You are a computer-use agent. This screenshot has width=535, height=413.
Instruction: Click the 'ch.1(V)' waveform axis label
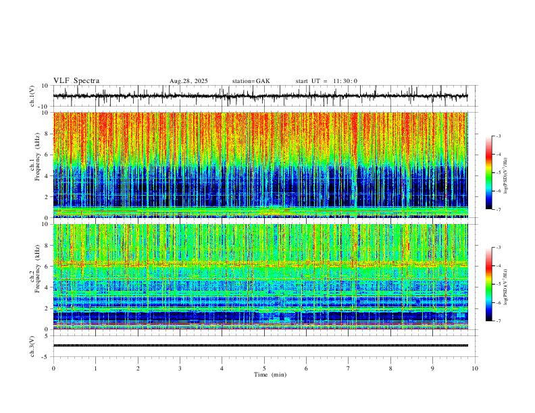point(32,96)
